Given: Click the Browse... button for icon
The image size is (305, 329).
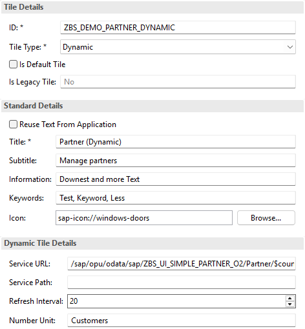Looking at the screenshot, I should [266, 218].
